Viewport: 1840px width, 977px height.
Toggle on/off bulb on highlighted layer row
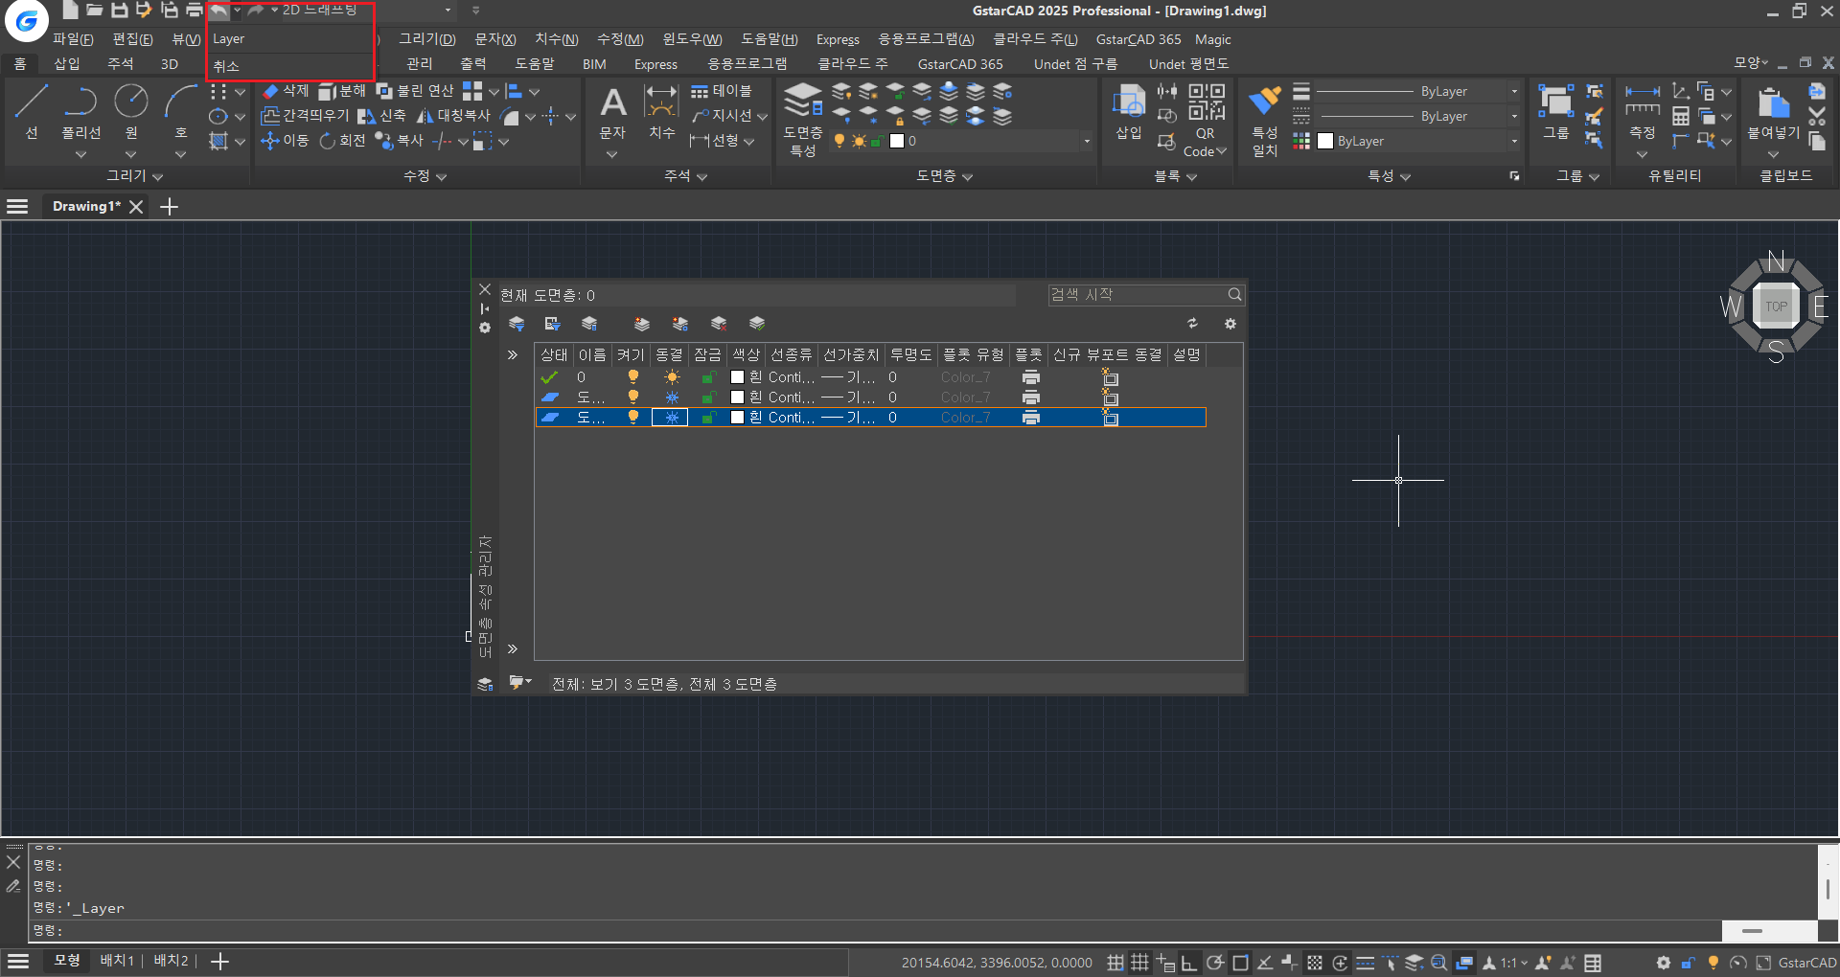tap(632, 418)
